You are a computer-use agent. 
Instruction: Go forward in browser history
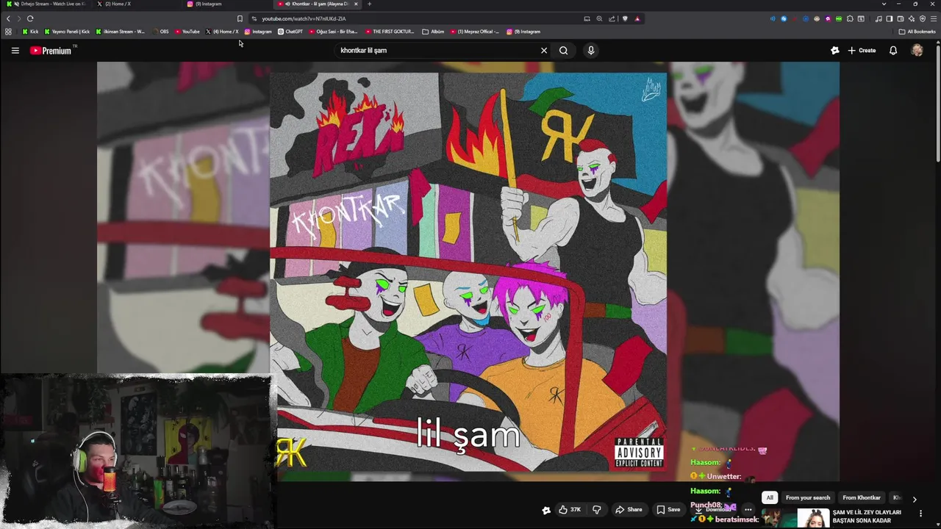click(19, 18)
